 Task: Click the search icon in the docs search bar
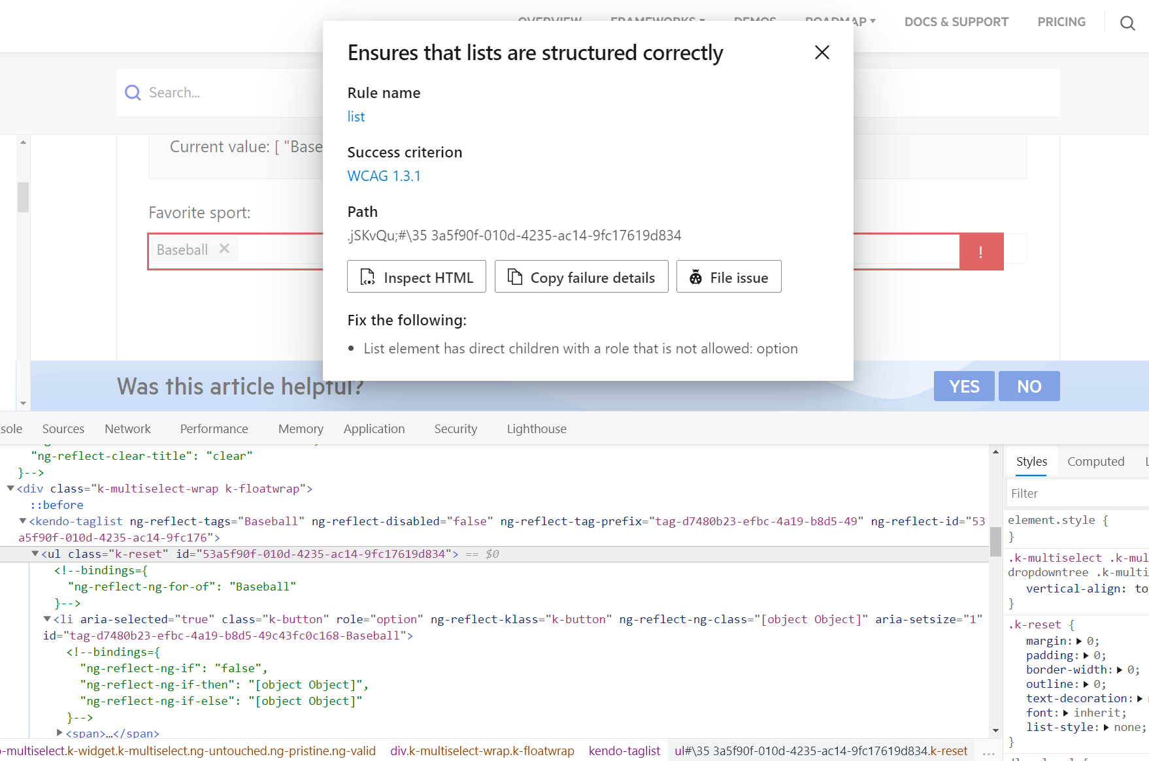pos(133,92)
